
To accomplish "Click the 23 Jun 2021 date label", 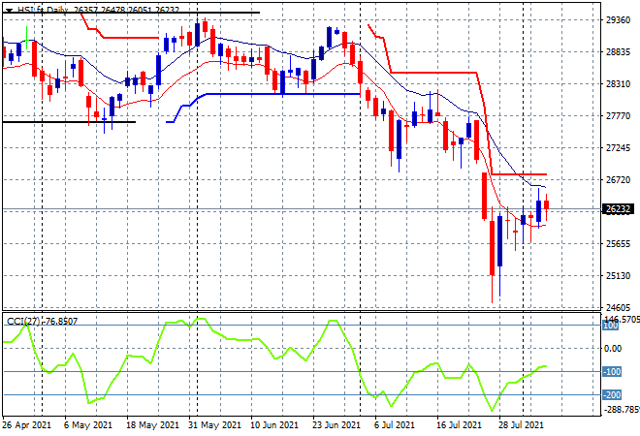I will coord(336,425).
